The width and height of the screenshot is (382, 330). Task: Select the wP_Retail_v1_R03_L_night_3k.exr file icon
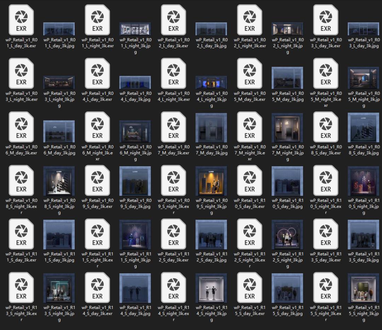[21, 73]
